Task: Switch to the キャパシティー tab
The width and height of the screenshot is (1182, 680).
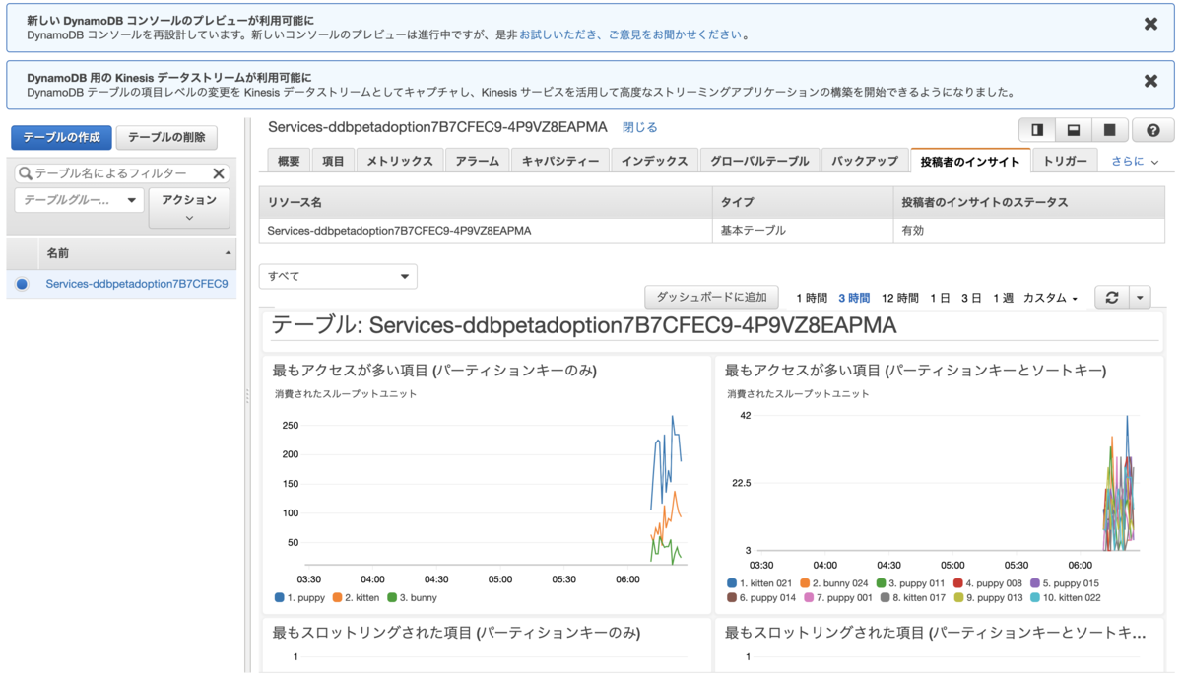Action: (x=560, y=161)
